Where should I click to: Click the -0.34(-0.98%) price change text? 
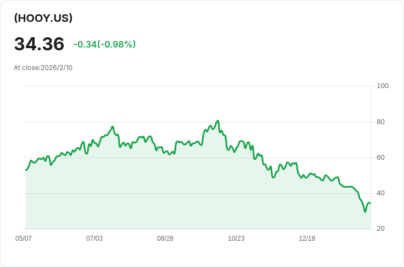(104, 44)
